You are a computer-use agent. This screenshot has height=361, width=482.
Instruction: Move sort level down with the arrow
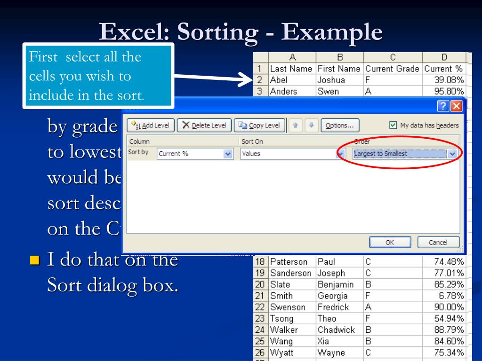pyautogui.click(x=312, y=125)
